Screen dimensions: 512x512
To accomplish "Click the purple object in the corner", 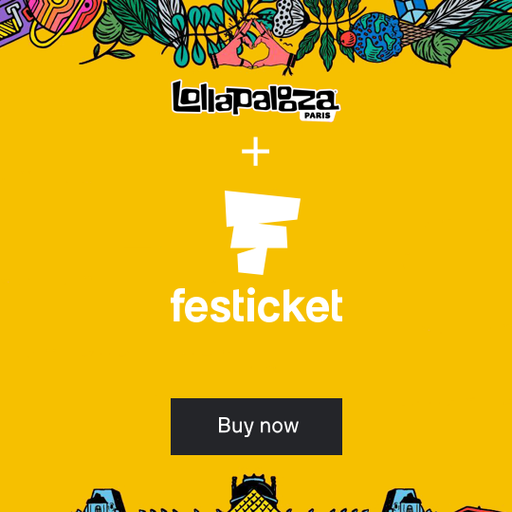I will (13, 20).
